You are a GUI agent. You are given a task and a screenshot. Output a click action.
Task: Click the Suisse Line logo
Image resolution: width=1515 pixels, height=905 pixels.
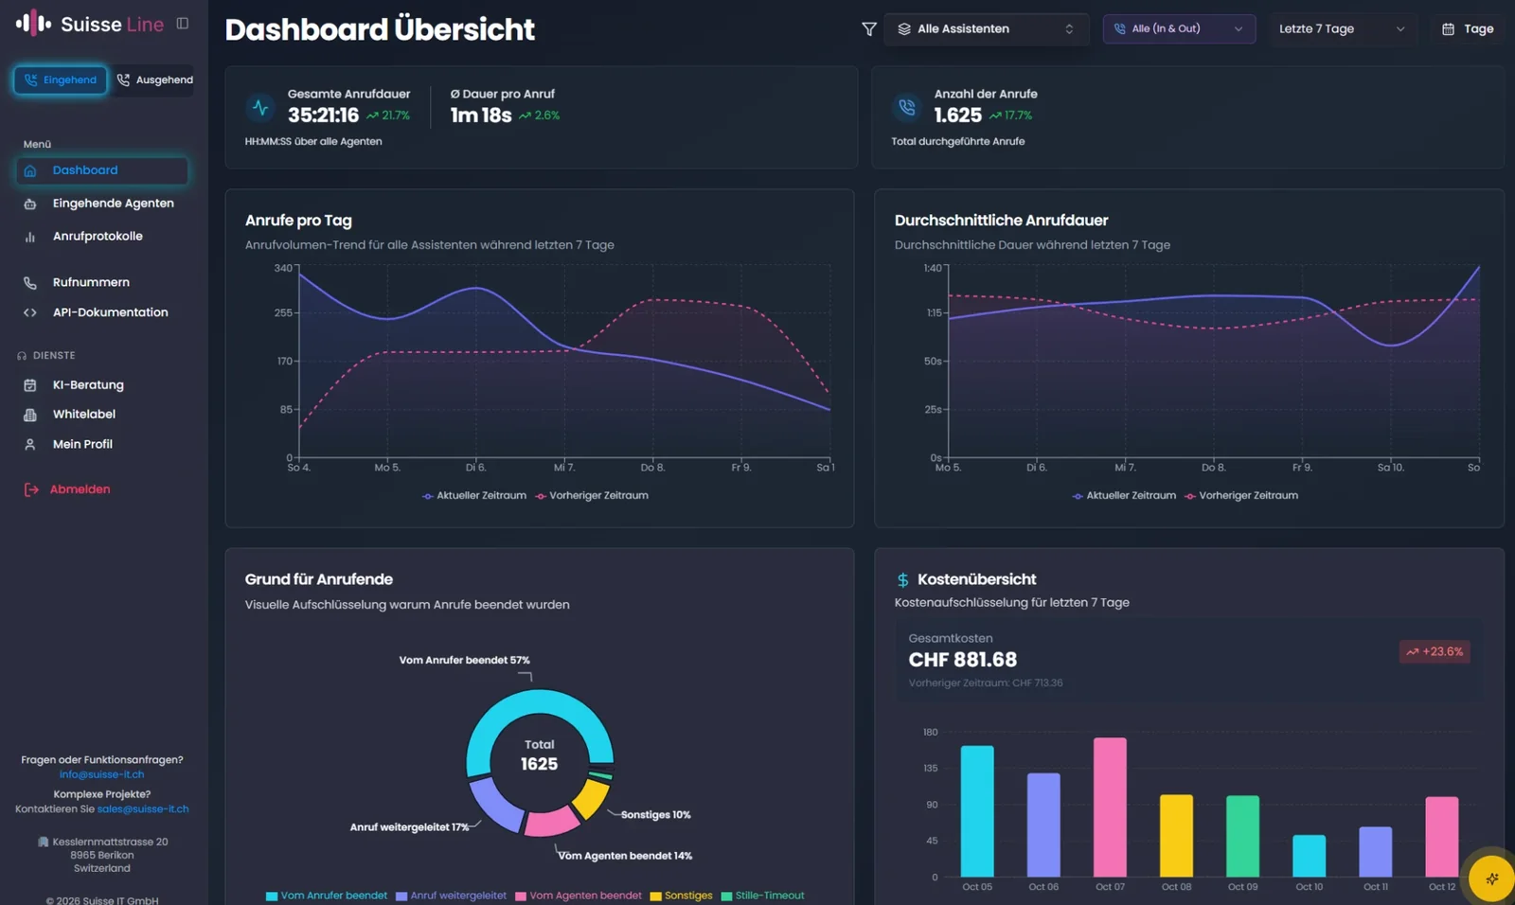[90, 24]
